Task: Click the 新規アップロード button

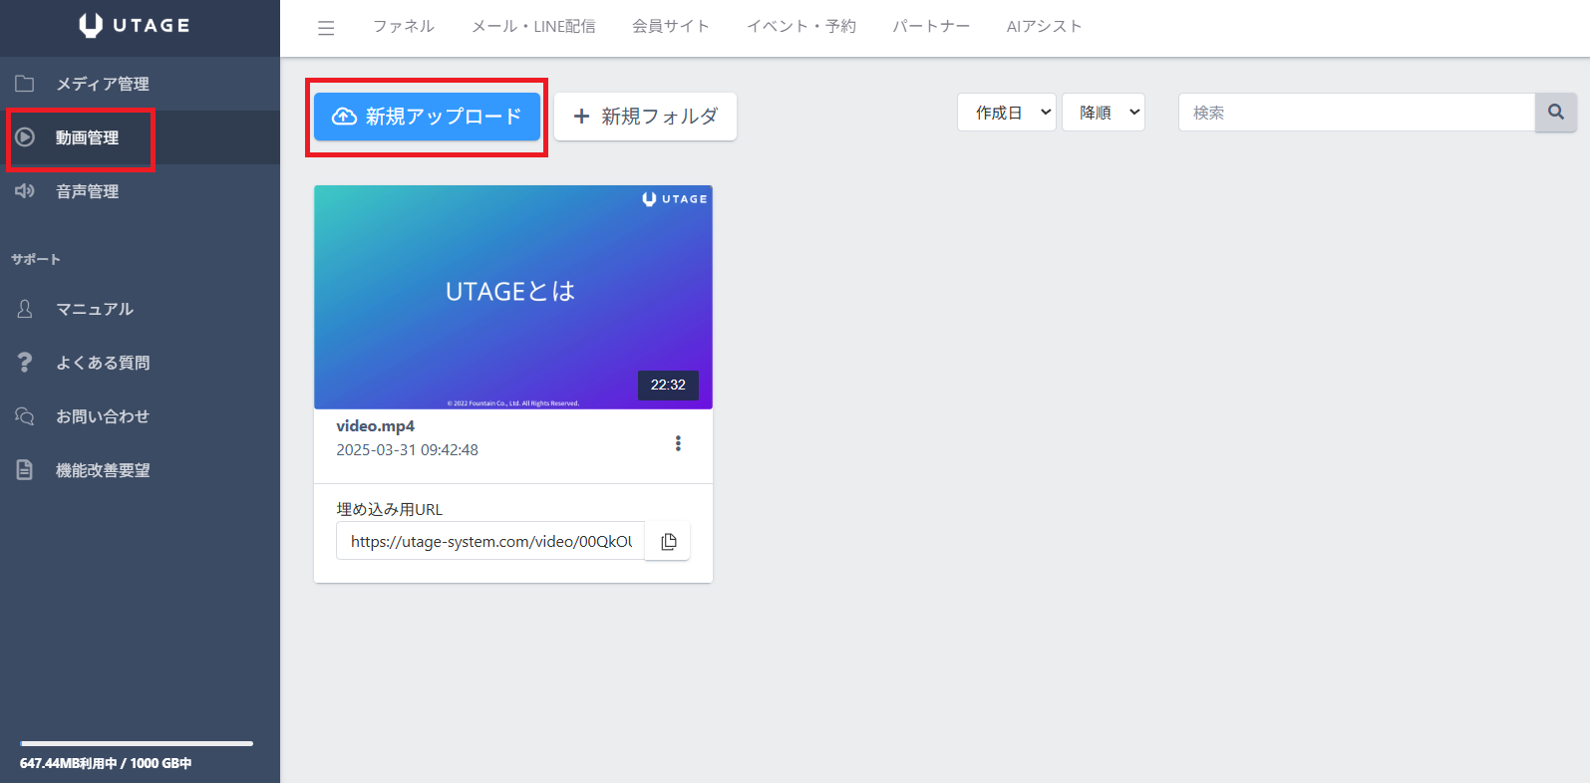Action: (x=427, y=117)
